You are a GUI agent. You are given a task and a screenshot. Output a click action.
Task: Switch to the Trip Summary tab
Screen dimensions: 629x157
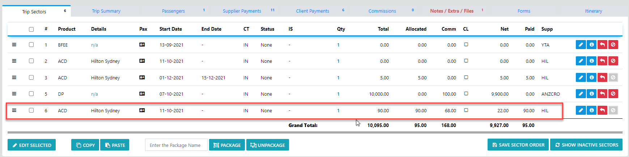(106, 11)
